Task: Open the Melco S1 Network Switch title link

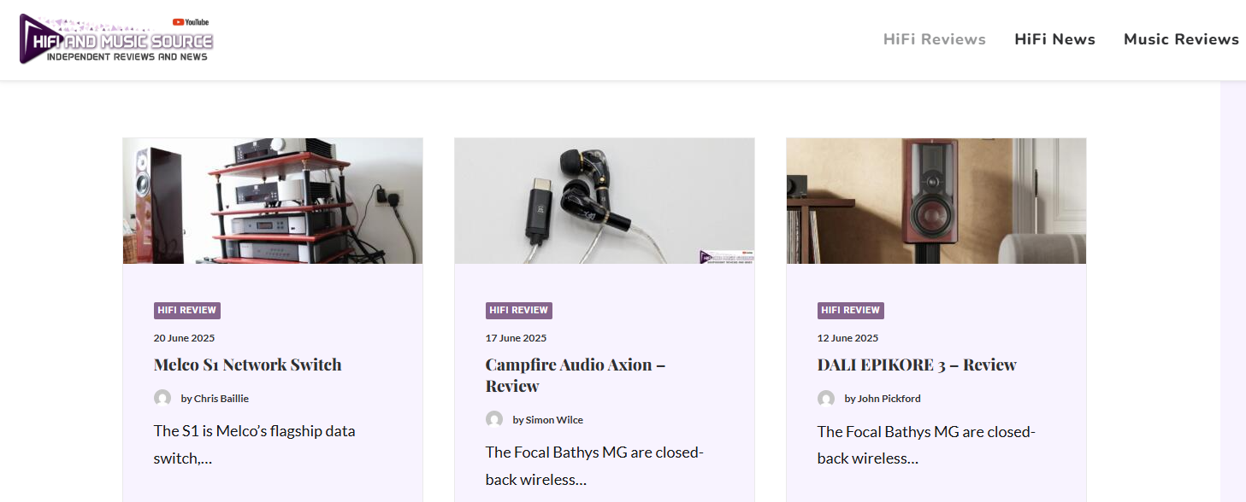Action: click(x=248, y=365)
